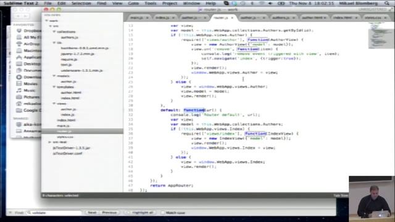
Task: Toggle Highlight all in find bar
Action: [141, 213]
